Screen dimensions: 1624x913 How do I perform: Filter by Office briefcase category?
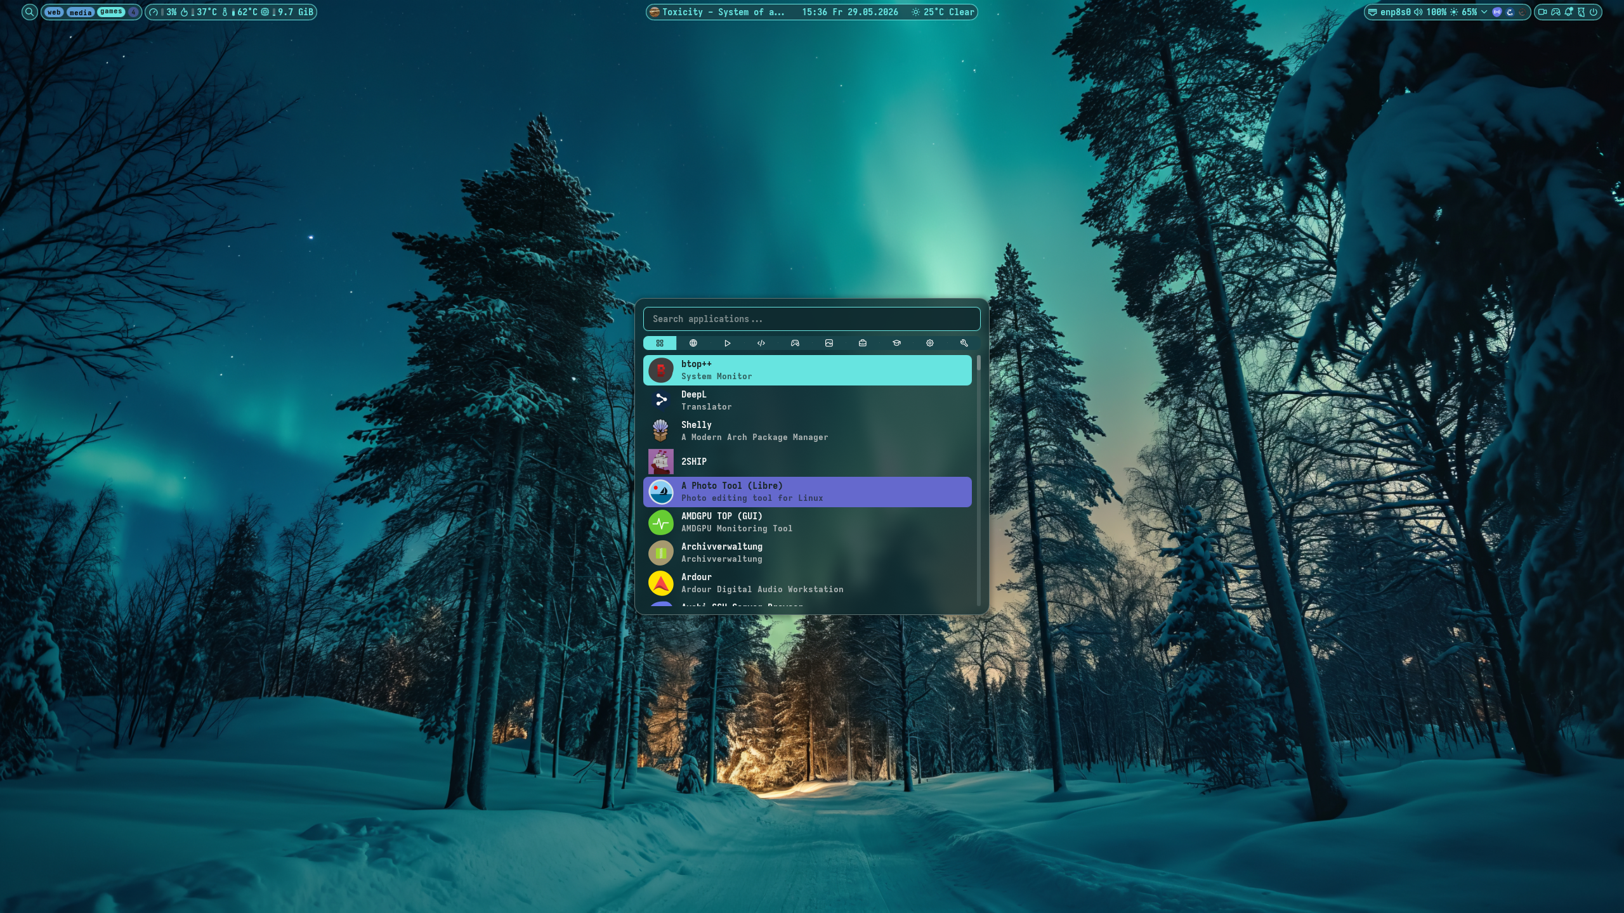coord(863,343)
